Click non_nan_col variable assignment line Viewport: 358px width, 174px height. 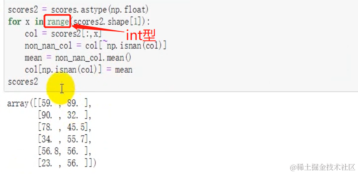pyautogui.click(x=96, y=46)
